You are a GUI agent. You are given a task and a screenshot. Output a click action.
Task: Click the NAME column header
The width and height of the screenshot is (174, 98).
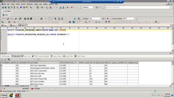coord(46,63)
